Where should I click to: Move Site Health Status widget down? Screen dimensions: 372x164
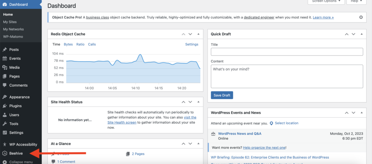(x=190, y=102)
